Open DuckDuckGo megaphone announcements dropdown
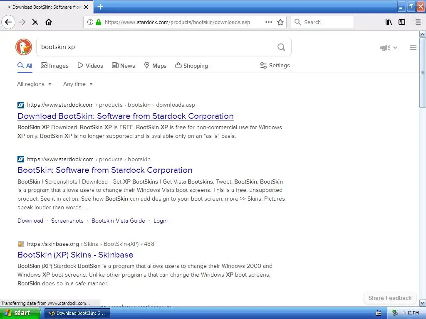 point(389,48)
